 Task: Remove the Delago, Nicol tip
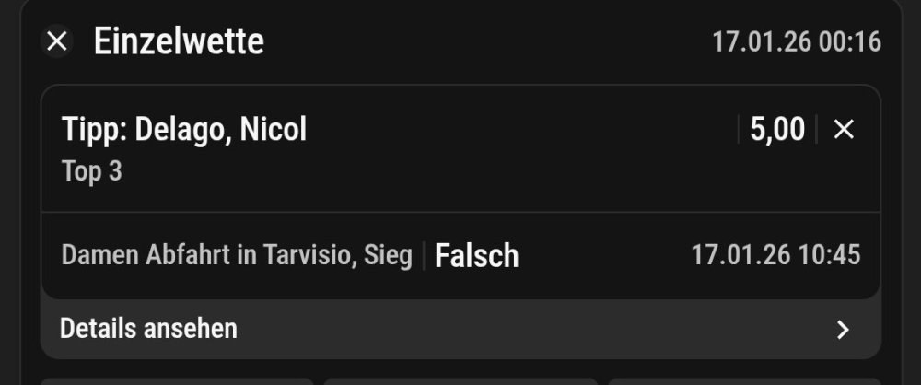pyautogui.click(x=844, y=130)
